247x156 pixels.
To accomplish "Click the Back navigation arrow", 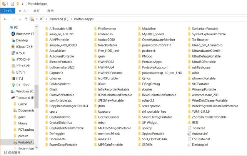I will (5, 19).
